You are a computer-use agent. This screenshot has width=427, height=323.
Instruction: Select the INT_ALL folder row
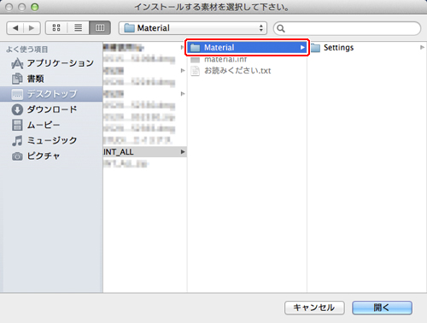click(x=144, y=152)
